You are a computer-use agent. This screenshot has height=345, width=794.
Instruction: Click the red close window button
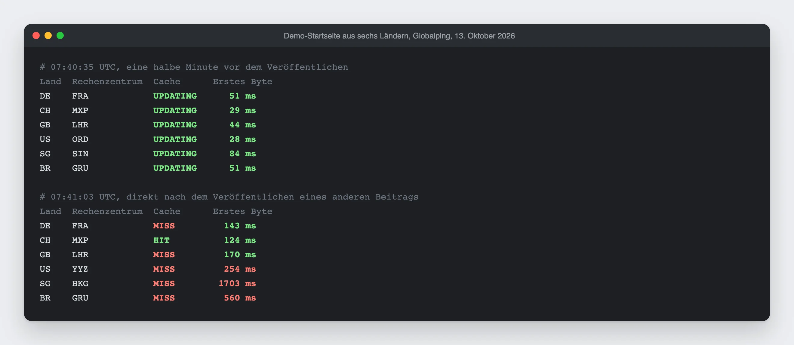[x=36, y=35]
